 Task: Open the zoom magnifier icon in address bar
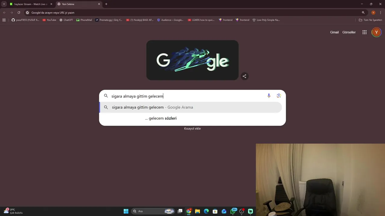click(363, 13)
